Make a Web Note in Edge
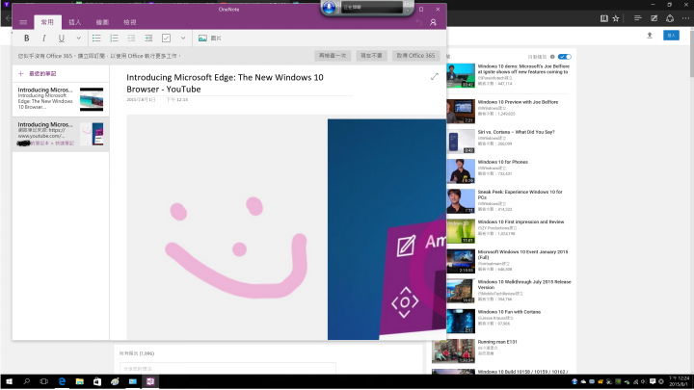Screen dimensions: 694x390 pyautogui.click(x=654, y=18)
